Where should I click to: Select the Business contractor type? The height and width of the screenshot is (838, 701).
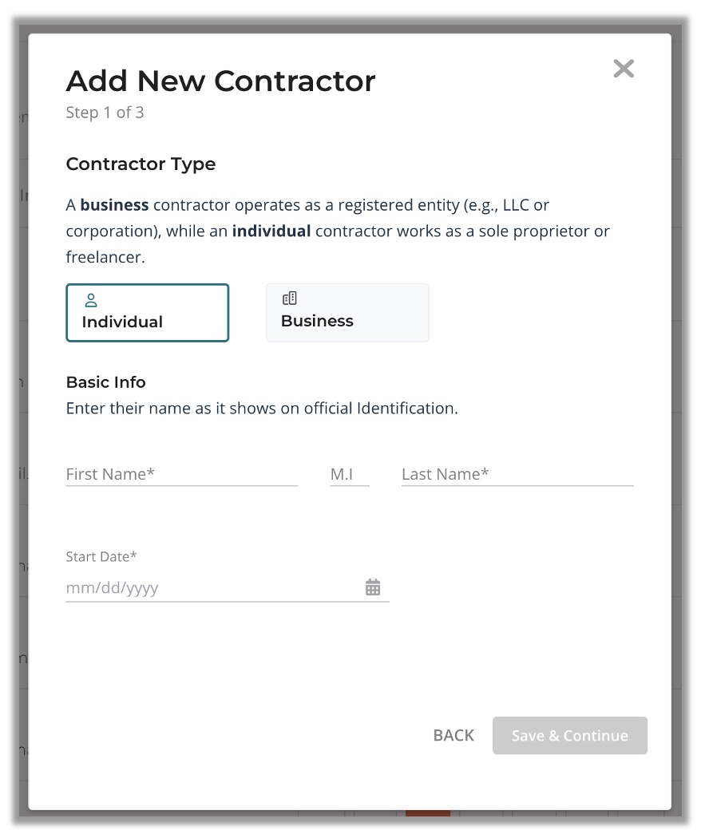point(347,313)
